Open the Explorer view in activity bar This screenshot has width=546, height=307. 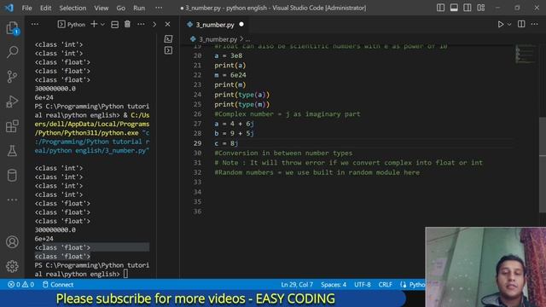12,28
